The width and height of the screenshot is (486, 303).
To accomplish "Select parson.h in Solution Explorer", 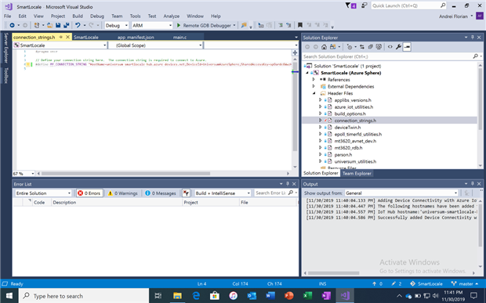I will pos(343,154).
